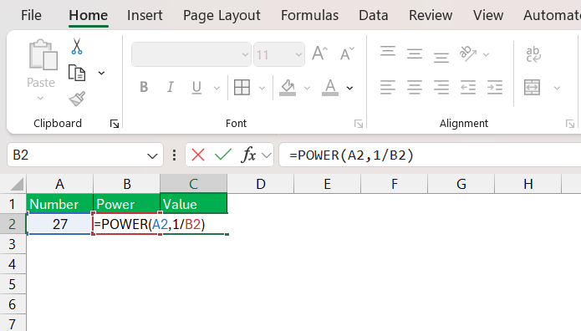Expand borders dropdown arrow

click(262, 89)
